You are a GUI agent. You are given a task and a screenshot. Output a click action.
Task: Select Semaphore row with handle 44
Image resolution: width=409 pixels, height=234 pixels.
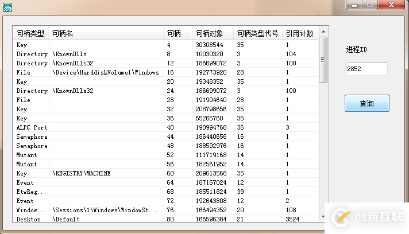click(165, 136)
